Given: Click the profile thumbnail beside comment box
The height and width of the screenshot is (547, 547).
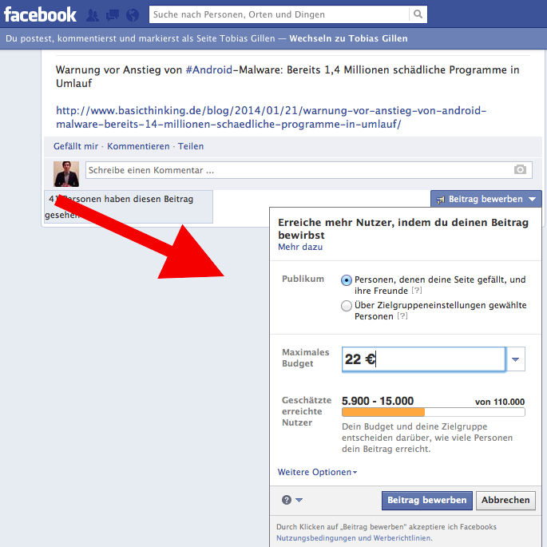Looking at the screenshot, I should 66,174.
